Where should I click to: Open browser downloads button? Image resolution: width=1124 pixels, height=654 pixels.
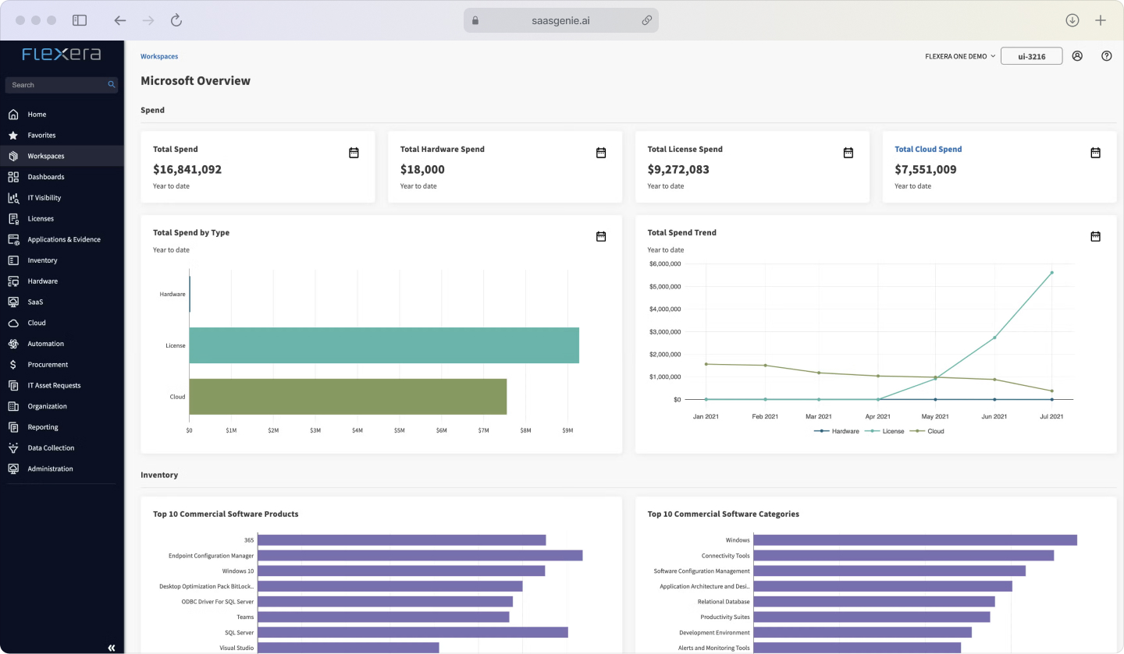(1072, 20)
